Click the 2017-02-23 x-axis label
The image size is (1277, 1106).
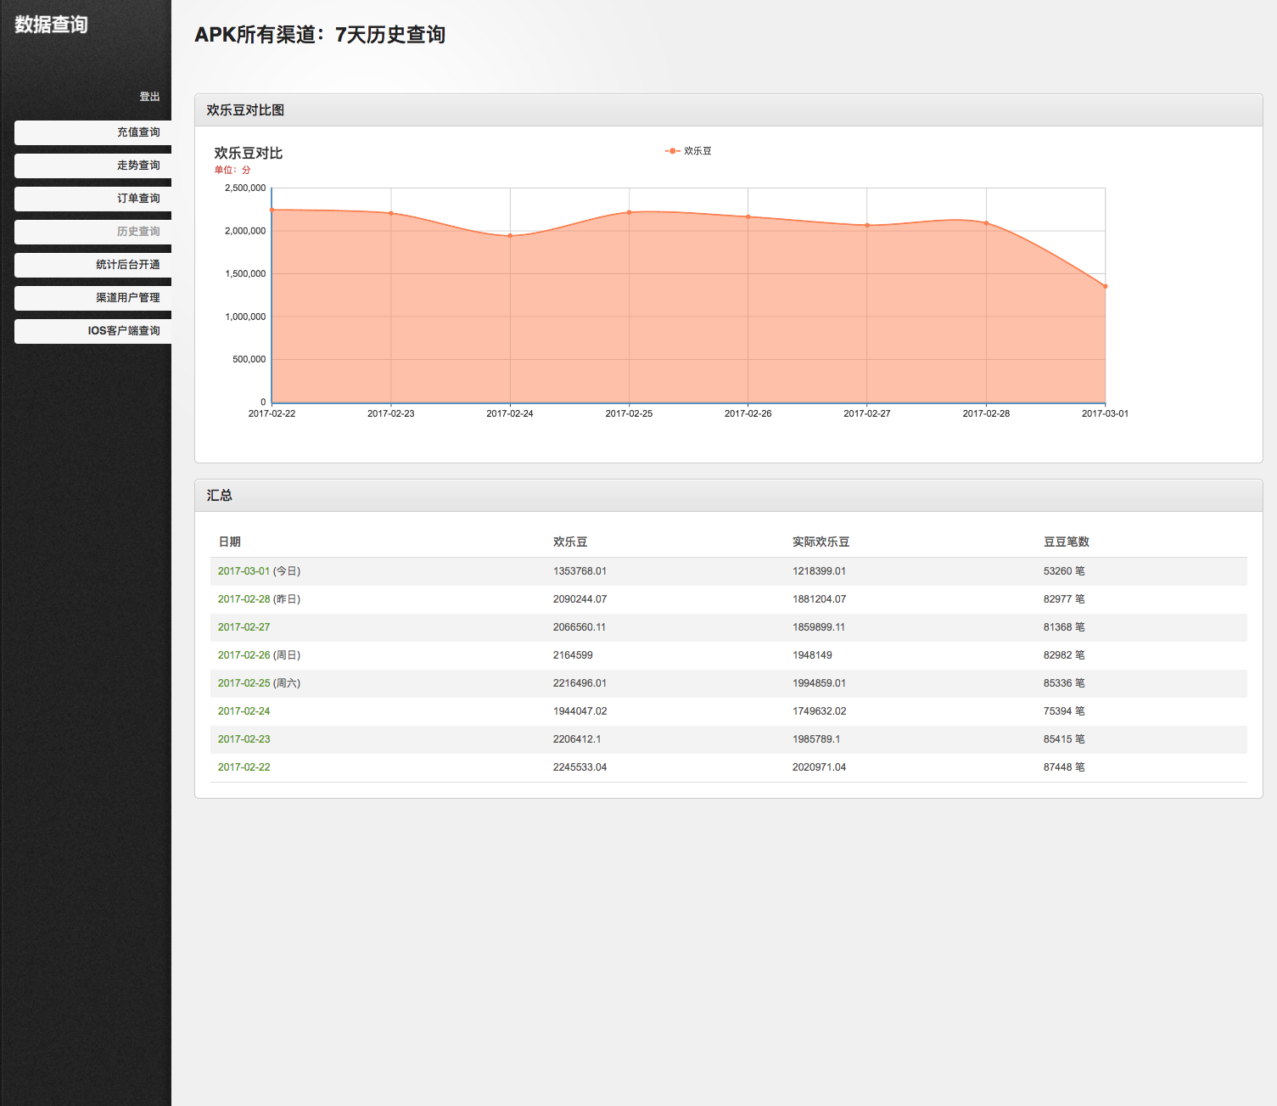(x=390, y=413)
